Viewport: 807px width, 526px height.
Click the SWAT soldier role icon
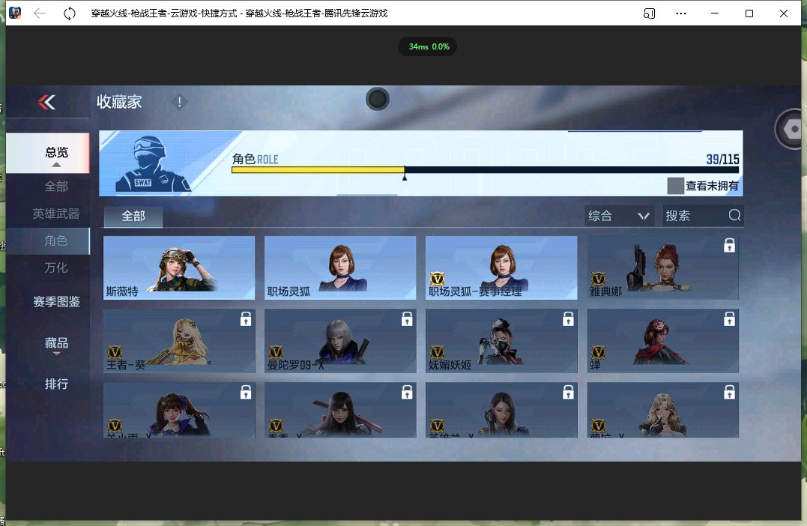tap(153, 163)
